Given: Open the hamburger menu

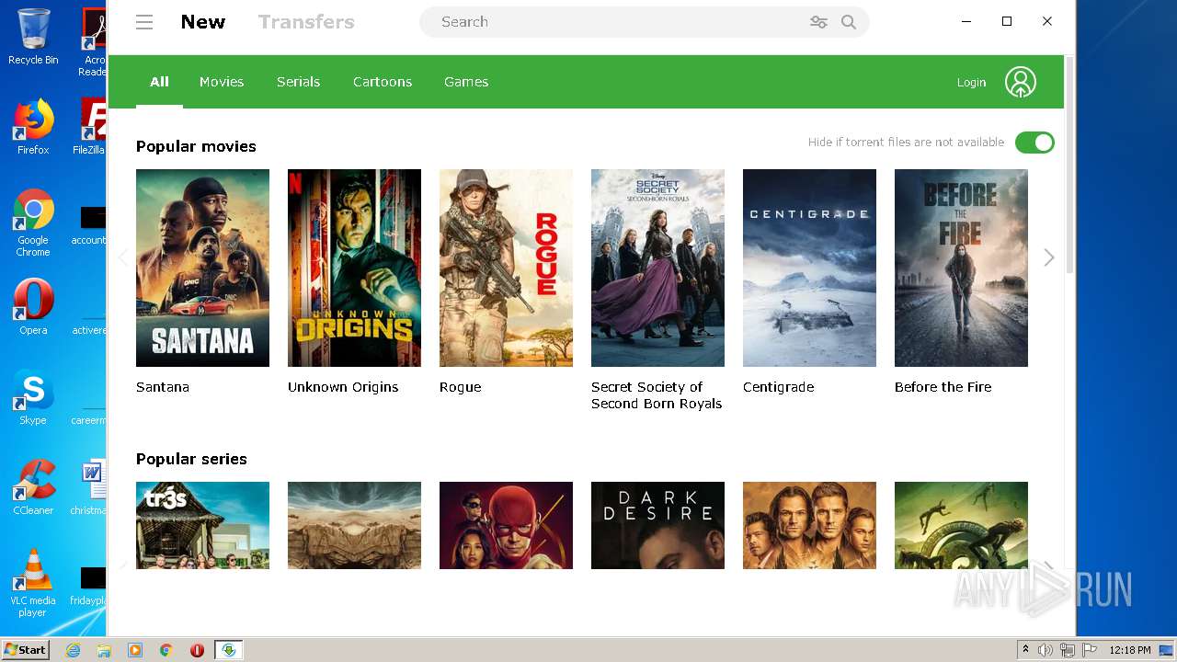Looking at the screenshot, I should (144, 22).
